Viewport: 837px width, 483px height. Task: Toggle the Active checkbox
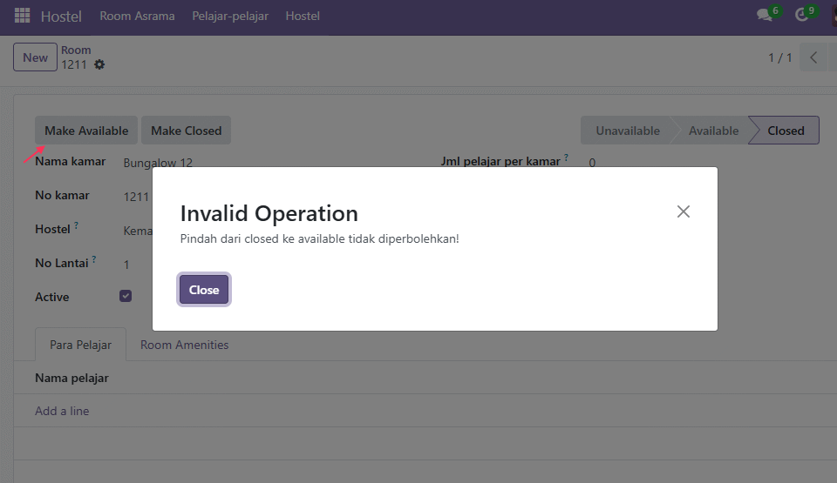coord(126,296)
